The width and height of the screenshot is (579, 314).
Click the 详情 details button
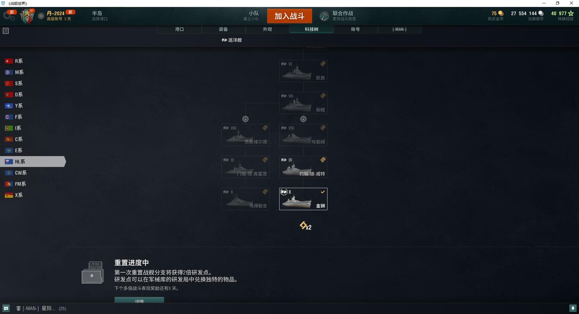[x=139, y=300]
